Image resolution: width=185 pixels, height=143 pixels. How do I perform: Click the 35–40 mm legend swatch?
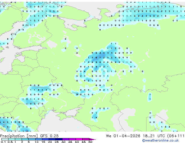coord(72,139)
